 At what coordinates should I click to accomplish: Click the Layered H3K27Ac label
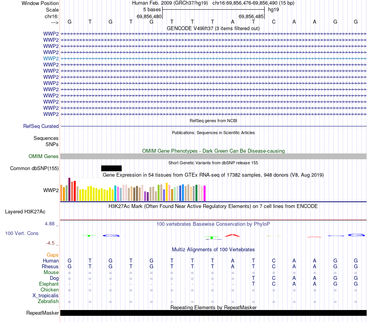25,212
